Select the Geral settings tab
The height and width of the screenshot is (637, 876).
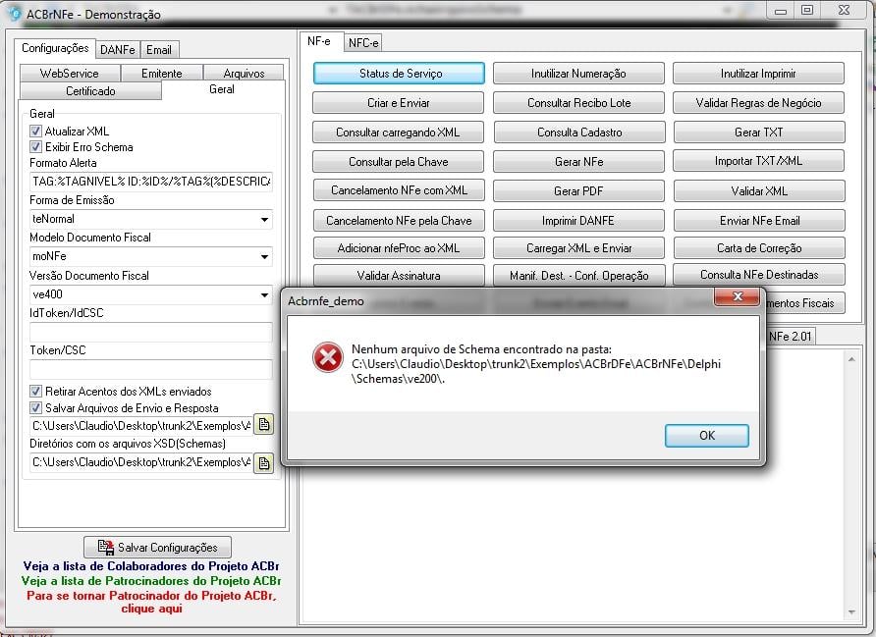[222, 89]
